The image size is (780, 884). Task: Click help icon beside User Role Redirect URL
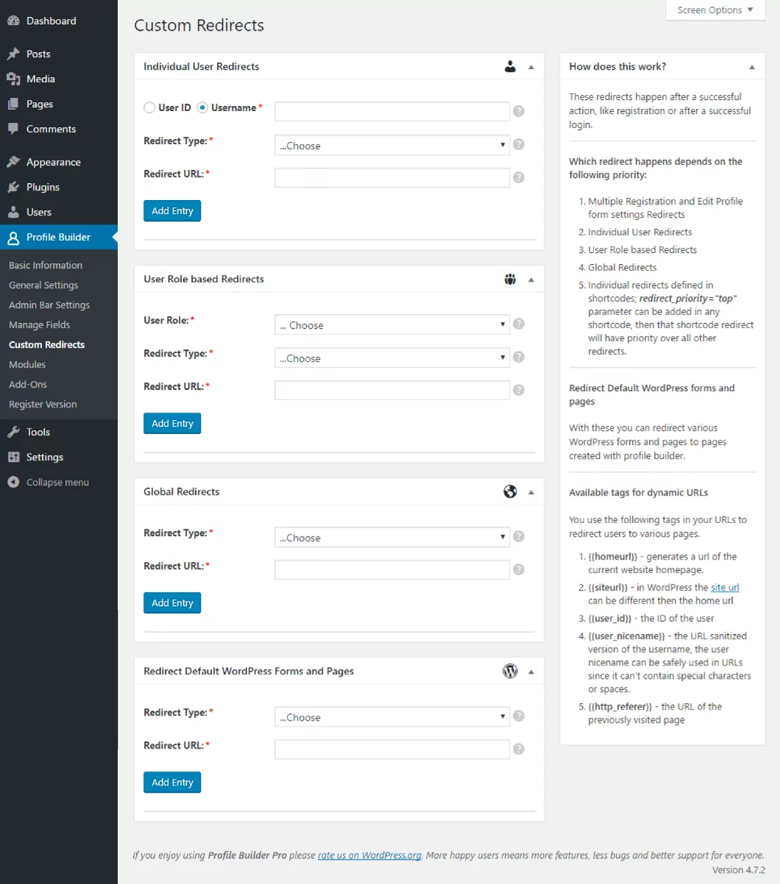[519, 390]
